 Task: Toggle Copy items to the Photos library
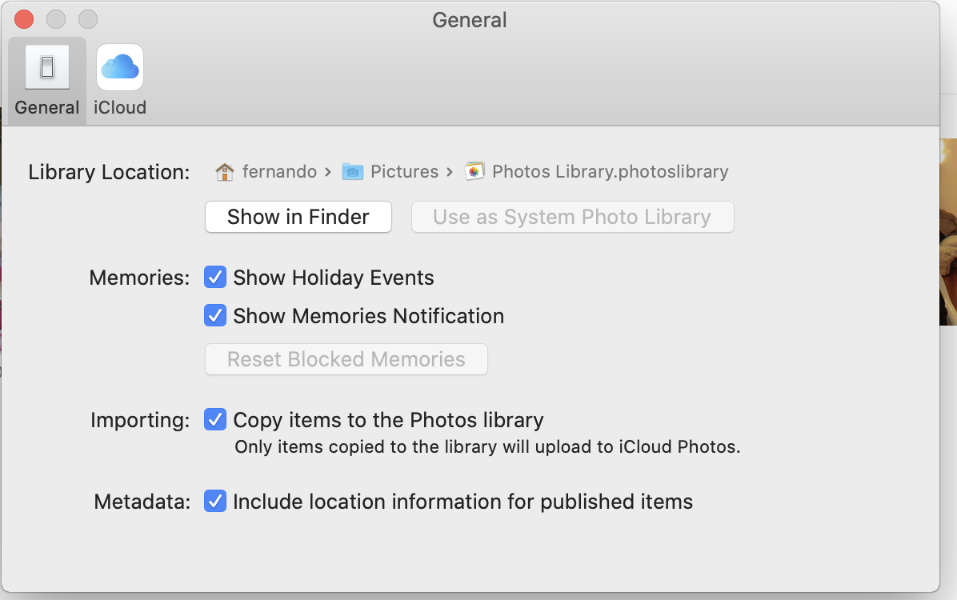pos(215,420)
